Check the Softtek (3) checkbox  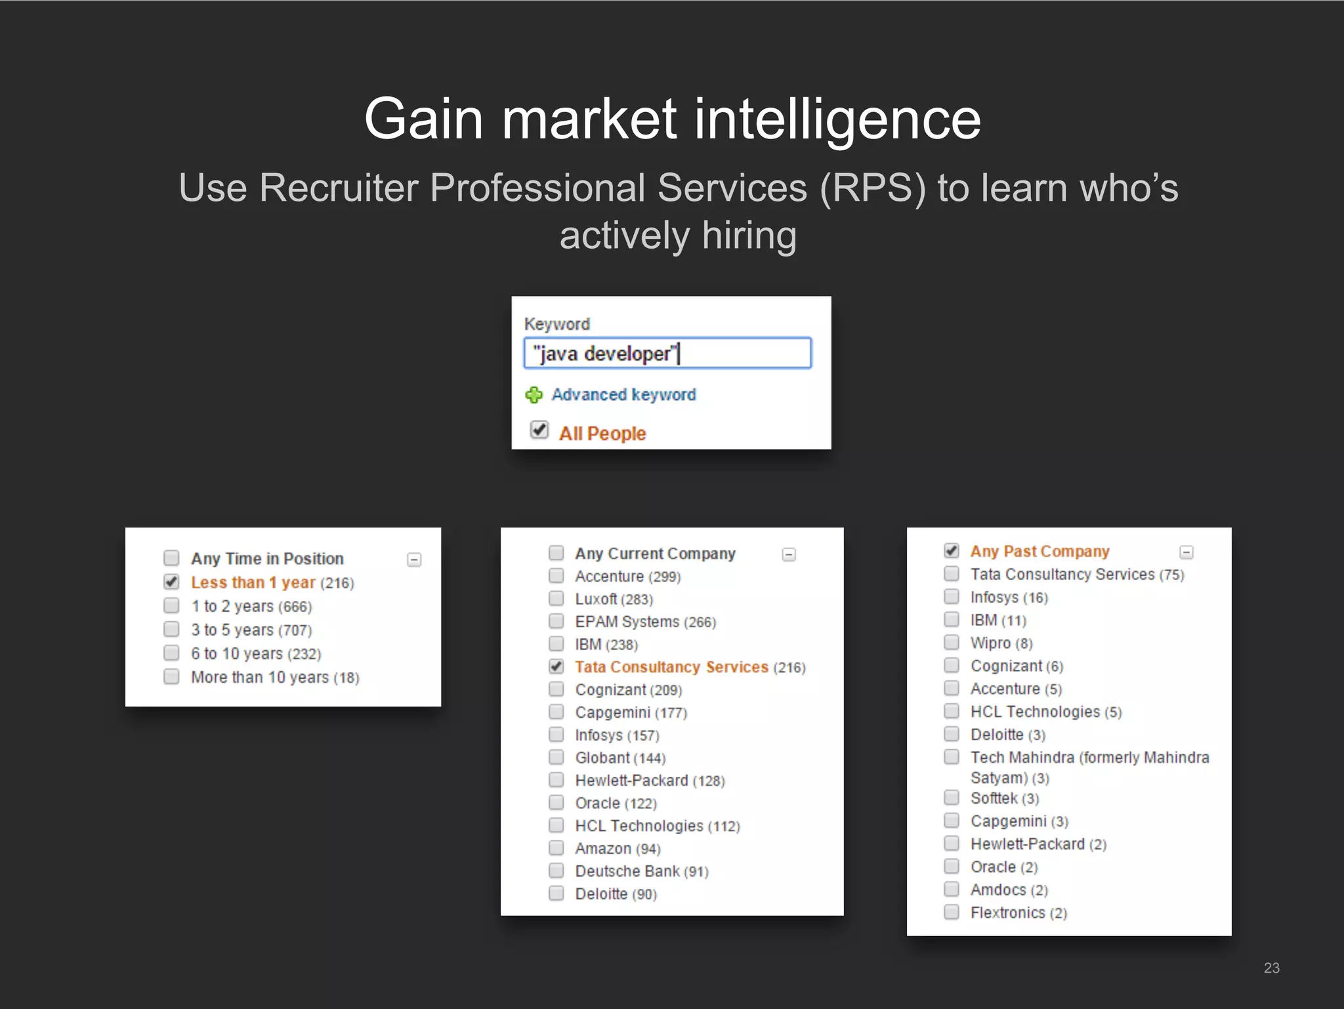(952, 797)
